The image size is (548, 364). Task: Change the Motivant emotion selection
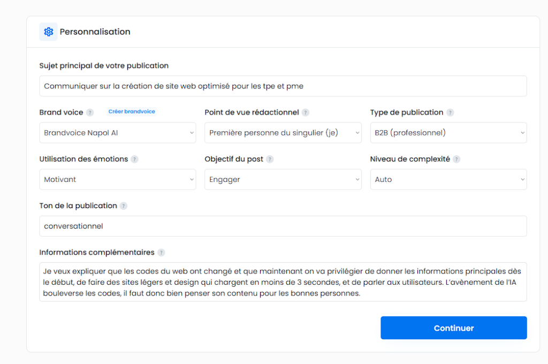pos(118,179)
